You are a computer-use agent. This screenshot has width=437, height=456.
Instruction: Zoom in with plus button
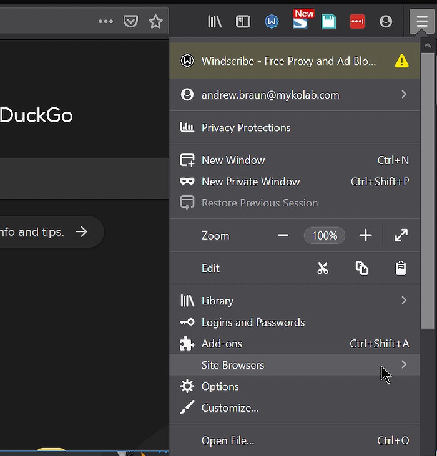[365, 235]
